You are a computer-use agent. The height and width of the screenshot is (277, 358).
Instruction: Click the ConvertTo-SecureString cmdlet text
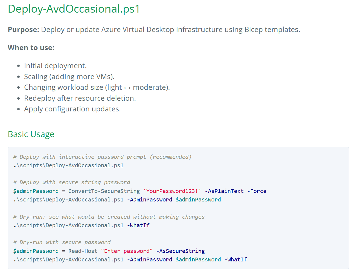pyautogui.click(x=104, y=191)
